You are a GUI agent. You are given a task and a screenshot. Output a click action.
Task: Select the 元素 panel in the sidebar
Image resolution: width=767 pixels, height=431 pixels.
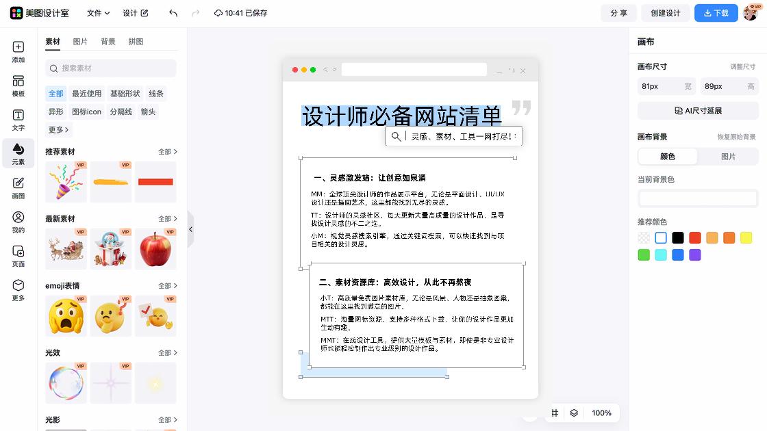[x=18, y=153]
